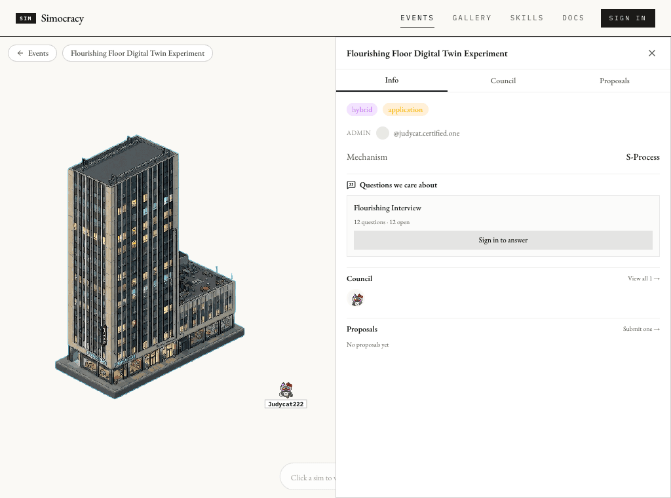Click Sign in to answer button
This screenshot has height=498, width=671.
503,240
